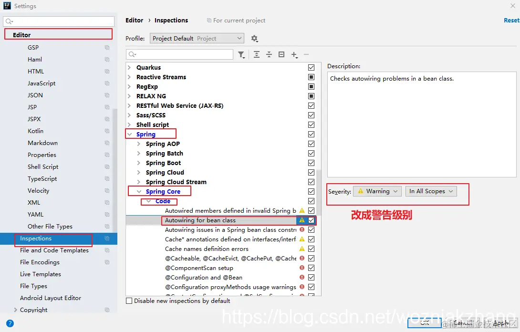
Task: Collapse the Spring inspection group
Action: [130, 135]
